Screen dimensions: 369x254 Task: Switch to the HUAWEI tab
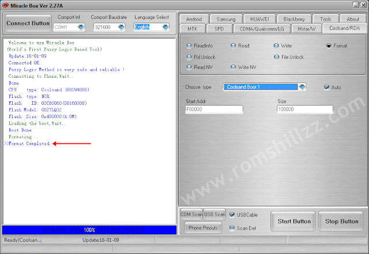259,19
